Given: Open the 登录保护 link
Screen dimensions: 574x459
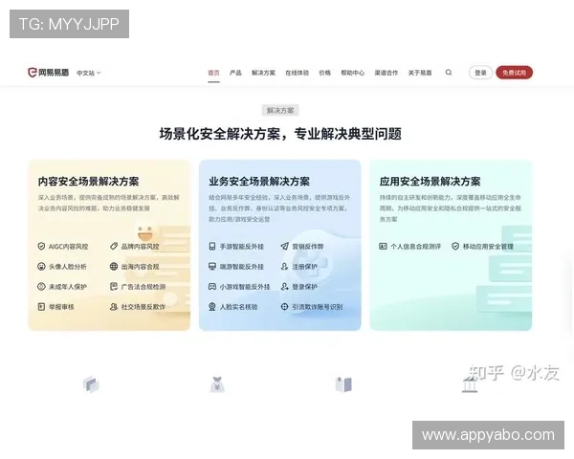Looking at the screenshot, I should (304, 287).
